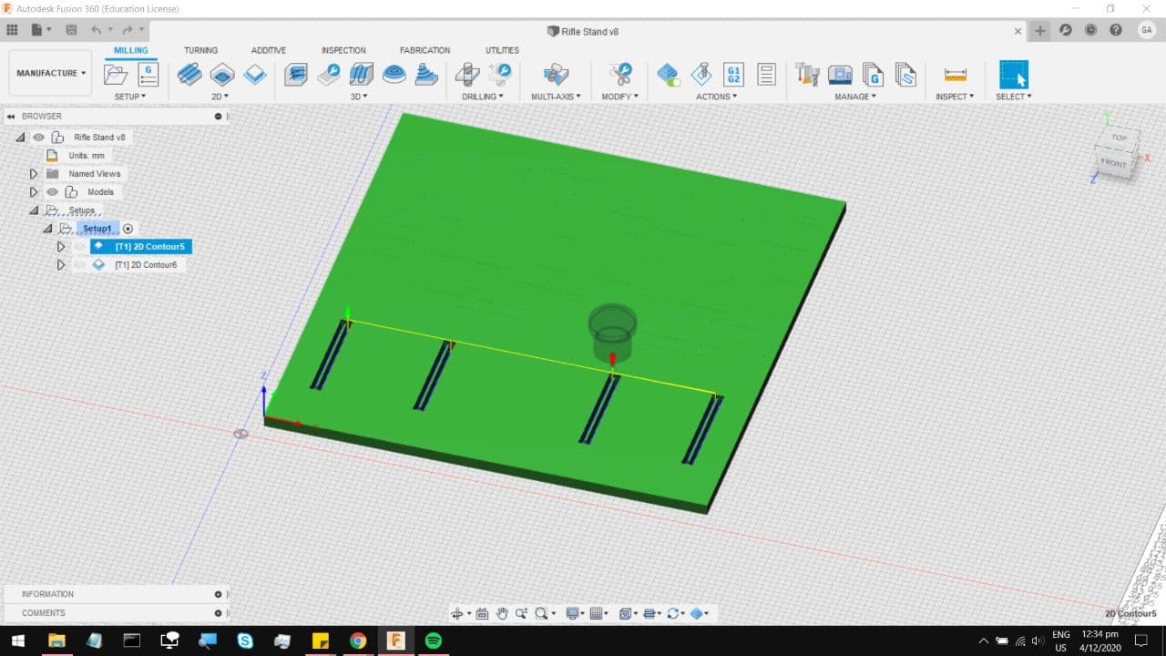Open the MANUFACTURE workspace dropdown
The image size is (1166, 656).
coord(51,73)
